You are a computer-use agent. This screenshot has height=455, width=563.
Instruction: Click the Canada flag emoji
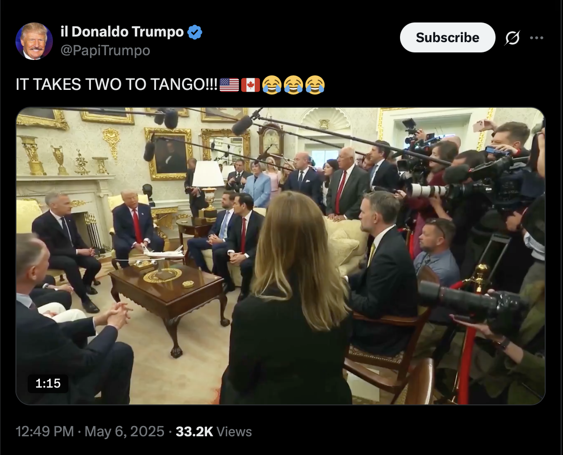pyautogui.click(x=251, y=85)
